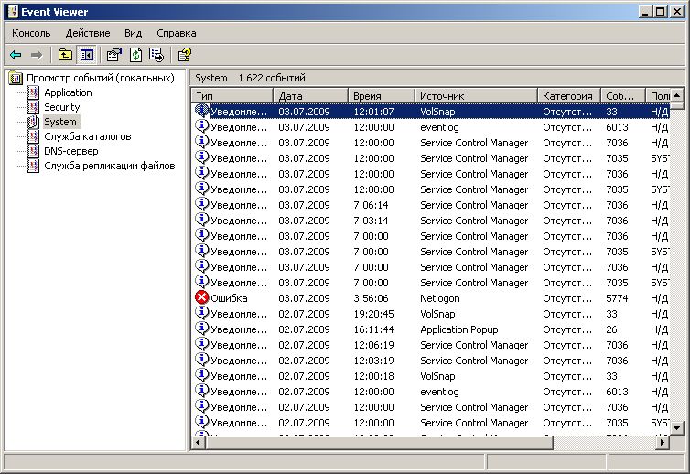The image size is (690, 474).
Task: Click the vertical scrollbar down arrow
Action: click(x=677, y=427)
